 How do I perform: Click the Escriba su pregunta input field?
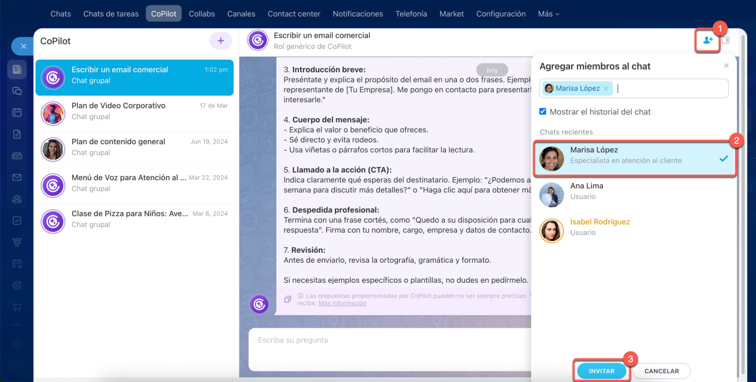pyautogui.click(x=390, y=350)
